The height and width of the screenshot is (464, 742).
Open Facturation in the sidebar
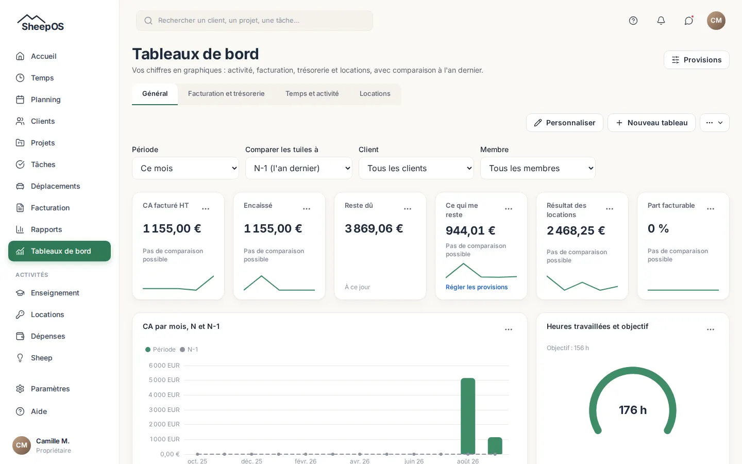(x=59, y=208)
